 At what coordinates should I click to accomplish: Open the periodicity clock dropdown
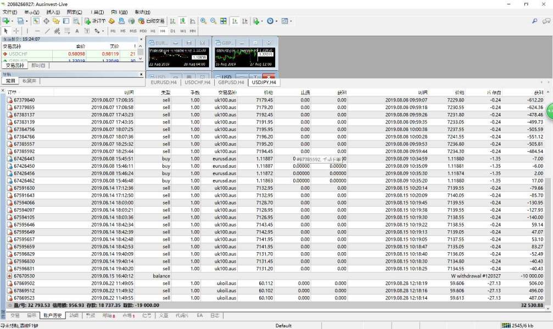click(276, 21)
